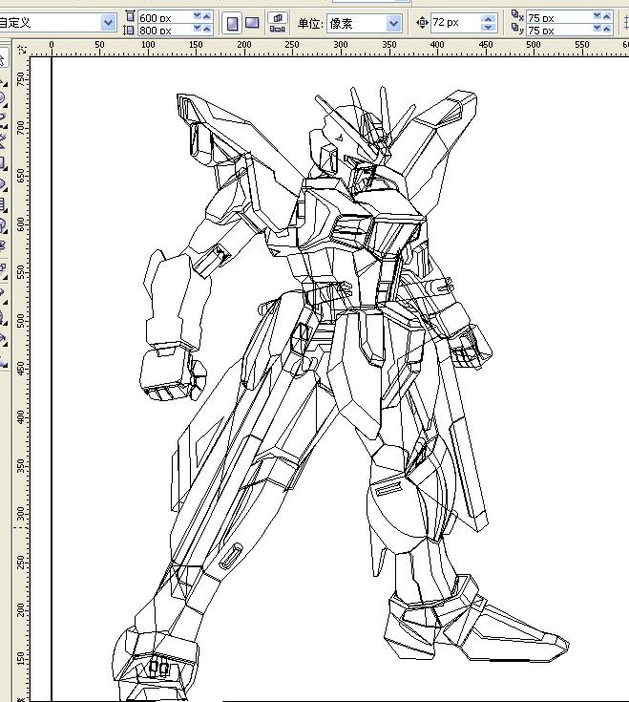Increase duplicate distance Y value
Viewport: 629px width, 702px height.
(x=607, y=28)
